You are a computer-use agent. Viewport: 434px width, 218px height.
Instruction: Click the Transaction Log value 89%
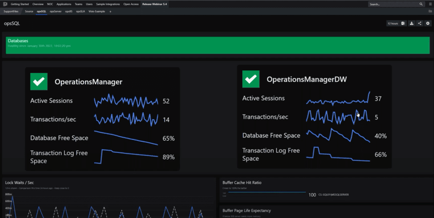169,157
